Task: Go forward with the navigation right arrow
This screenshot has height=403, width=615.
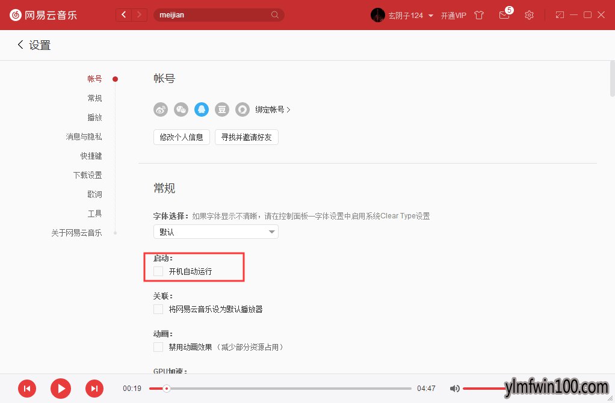Action: pos(139,15)
